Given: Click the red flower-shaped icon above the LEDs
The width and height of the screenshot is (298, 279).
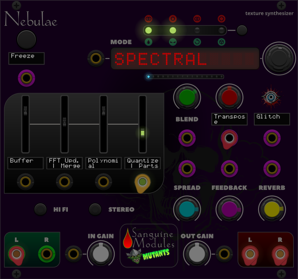Looking at the screenshot, I should coord(221,19).
